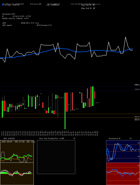Screen dimensions: 140x185
Task: Open the red RSI chart panel
Action: pyautogui.click(x=123, y=174)
